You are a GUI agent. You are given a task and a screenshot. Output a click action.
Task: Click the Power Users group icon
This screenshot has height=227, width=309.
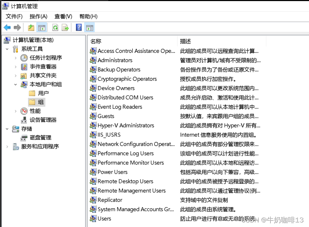[93, 172]
